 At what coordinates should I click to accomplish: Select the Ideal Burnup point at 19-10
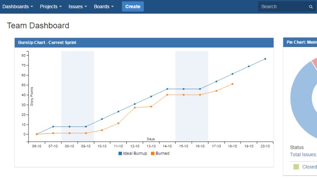249,66
